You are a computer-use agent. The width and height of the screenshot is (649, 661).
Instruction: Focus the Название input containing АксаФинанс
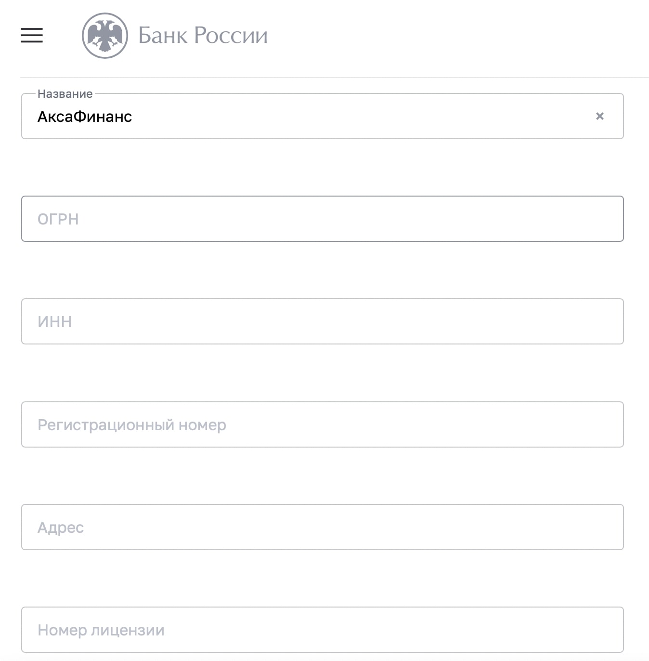tap(323, 116)
